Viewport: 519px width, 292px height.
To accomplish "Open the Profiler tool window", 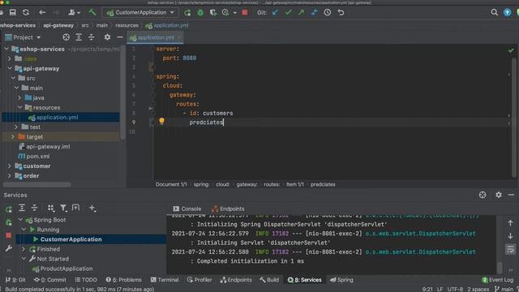I will [199, 280].
